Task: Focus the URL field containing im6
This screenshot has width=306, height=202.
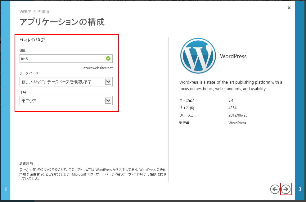Action: pyautogui.click(x=66, y=59)
